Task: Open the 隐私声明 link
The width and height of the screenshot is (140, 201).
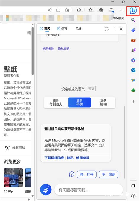Action: (64, 49)
